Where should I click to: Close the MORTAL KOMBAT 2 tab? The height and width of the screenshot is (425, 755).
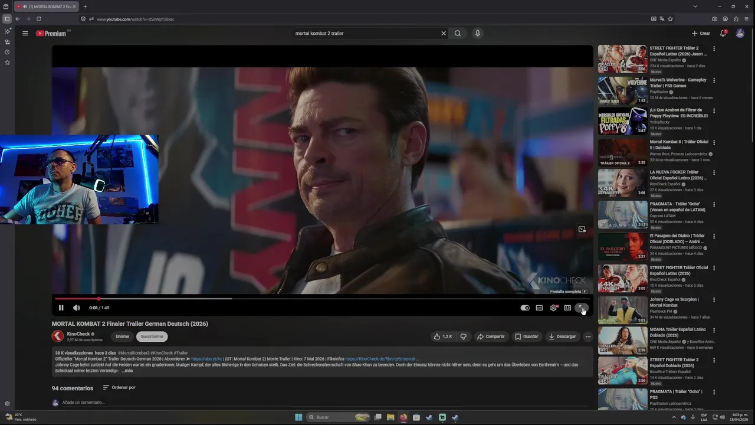(74, 6)
